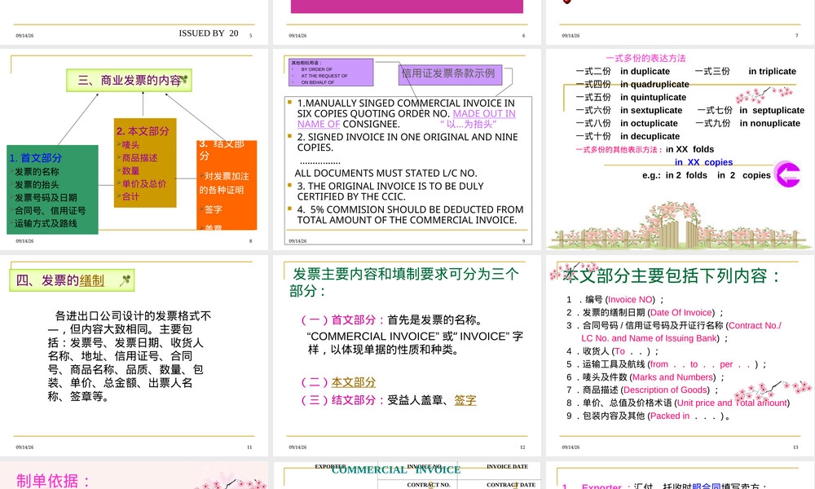Click the text 'in duplicate'

[x=645, y=71]
